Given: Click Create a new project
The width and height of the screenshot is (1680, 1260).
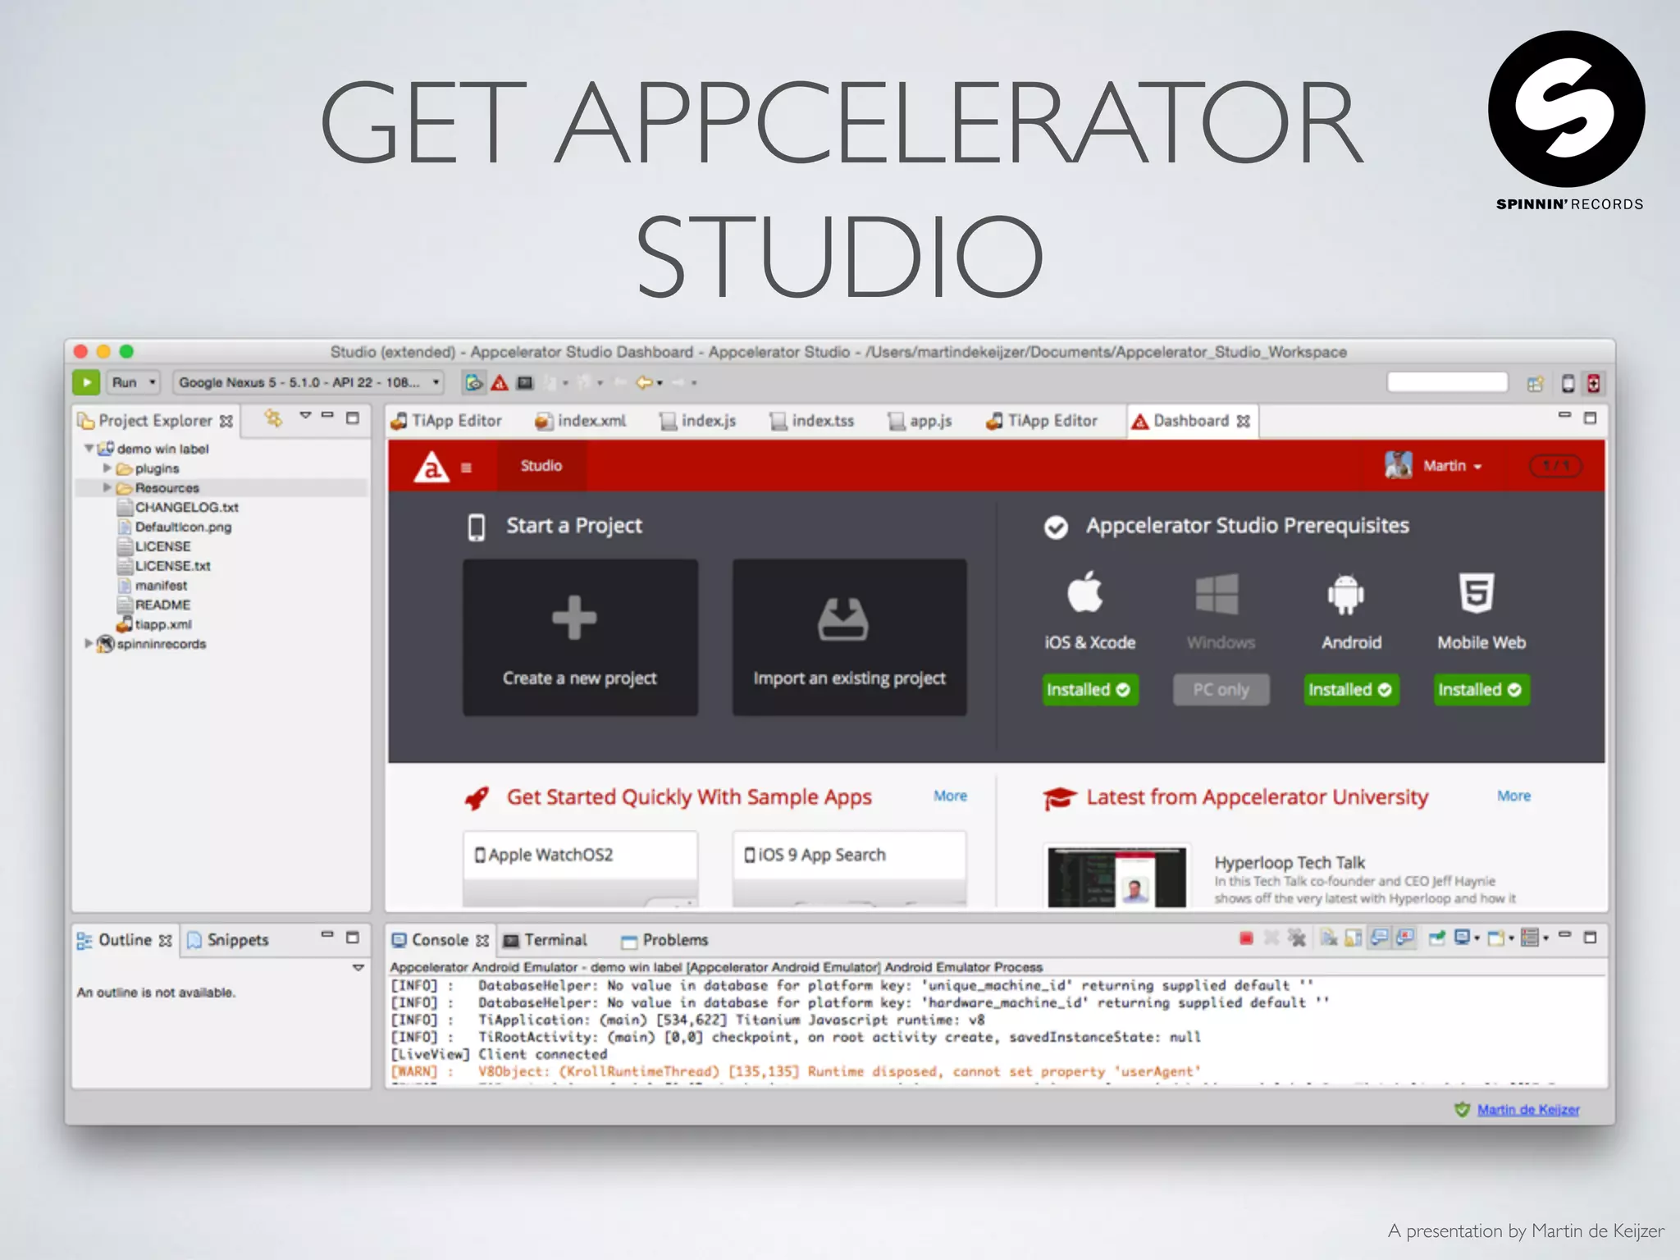Looking at the screenshot, I should [x=580, y=637].
